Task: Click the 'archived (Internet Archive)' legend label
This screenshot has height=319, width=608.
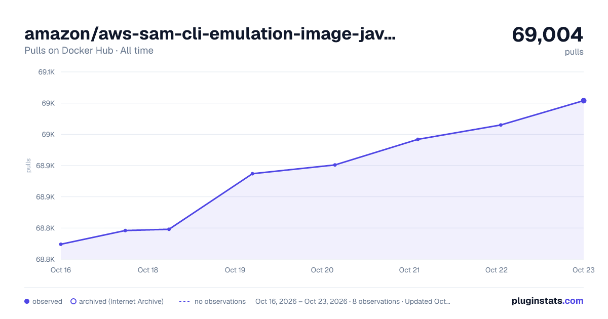Action: click(x=121, y=301)
